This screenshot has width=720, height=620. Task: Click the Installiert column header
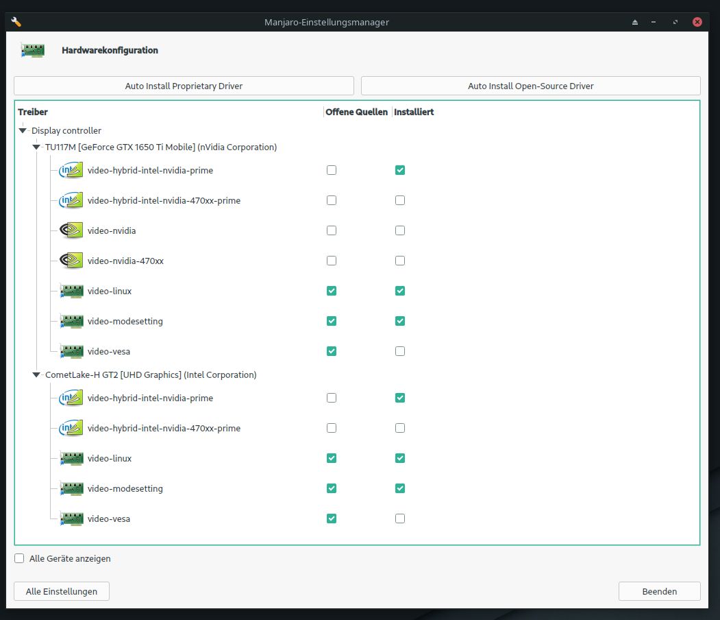(414, 112)
